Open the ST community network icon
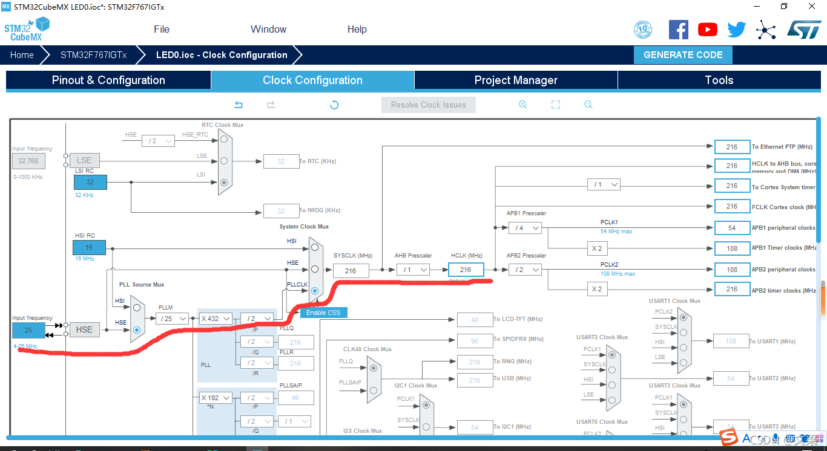827x451 pixels. 766,30
